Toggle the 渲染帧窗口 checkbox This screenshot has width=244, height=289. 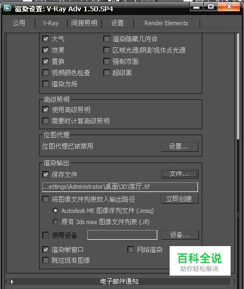pos(45,249)
